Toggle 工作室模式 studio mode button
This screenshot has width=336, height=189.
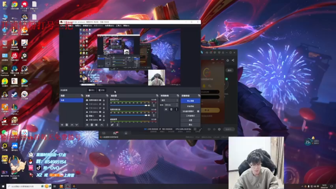[x=191, y=116]
